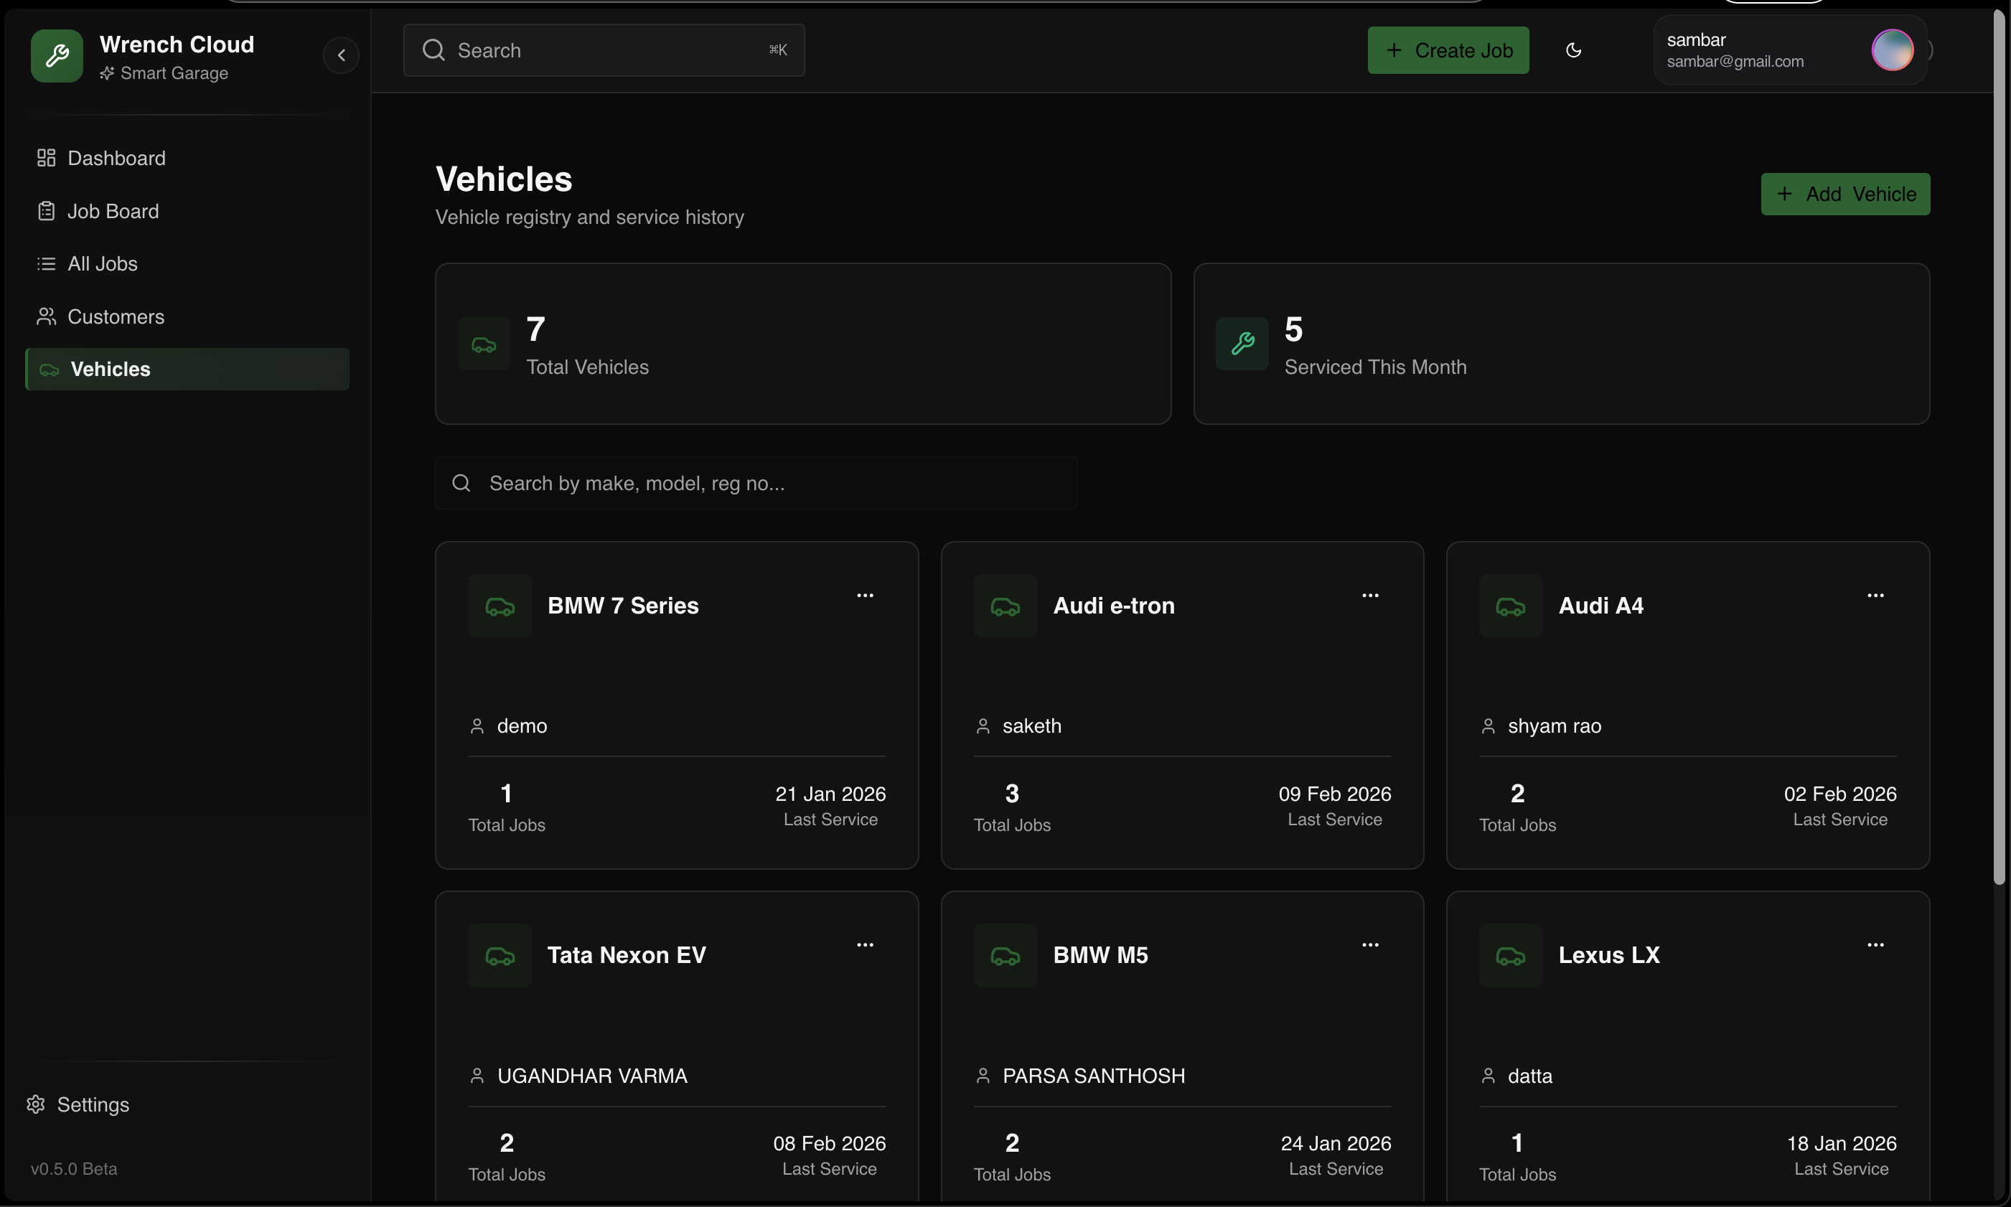Click the 02 Feb 2026 last service date

coord(1840,794)
